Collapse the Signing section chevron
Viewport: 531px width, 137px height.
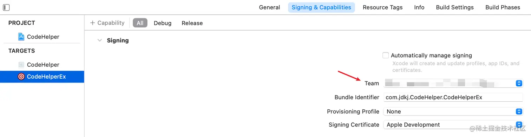tap(99, 41)
